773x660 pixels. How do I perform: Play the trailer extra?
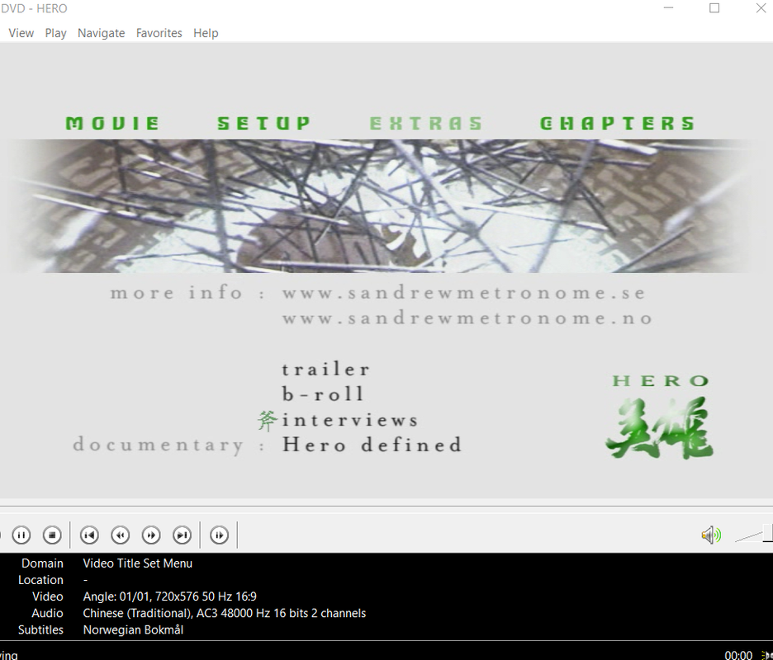pyautogui.click(x=326, y=370)
